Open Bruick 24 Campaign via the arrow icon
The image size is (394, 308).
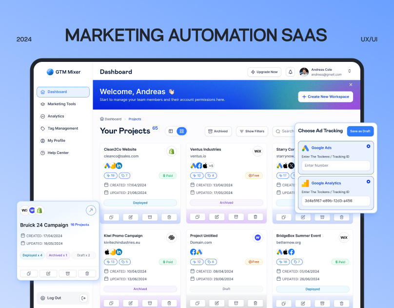(x=91, y=210)
